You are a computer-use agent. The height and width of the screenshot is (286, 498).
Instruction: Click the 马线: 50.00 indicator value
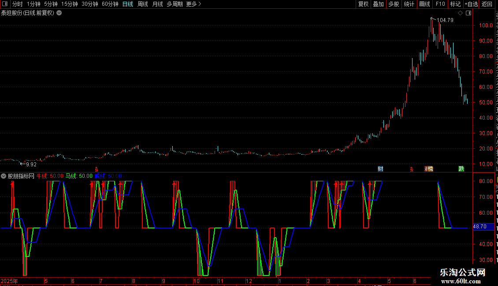point(79,176)
